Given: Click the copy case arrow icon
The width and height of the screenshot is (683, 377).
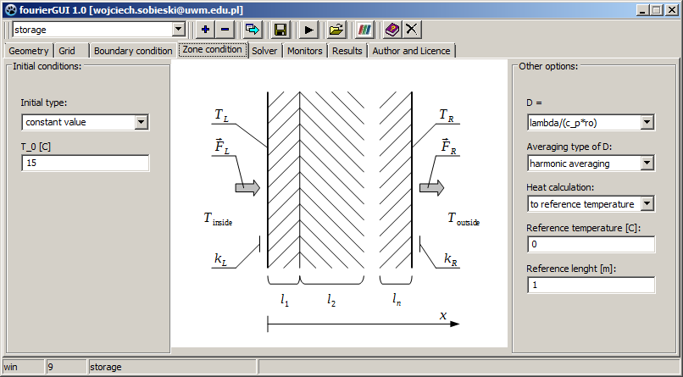Looking at the screenshot, I should (x=253, y=30).
